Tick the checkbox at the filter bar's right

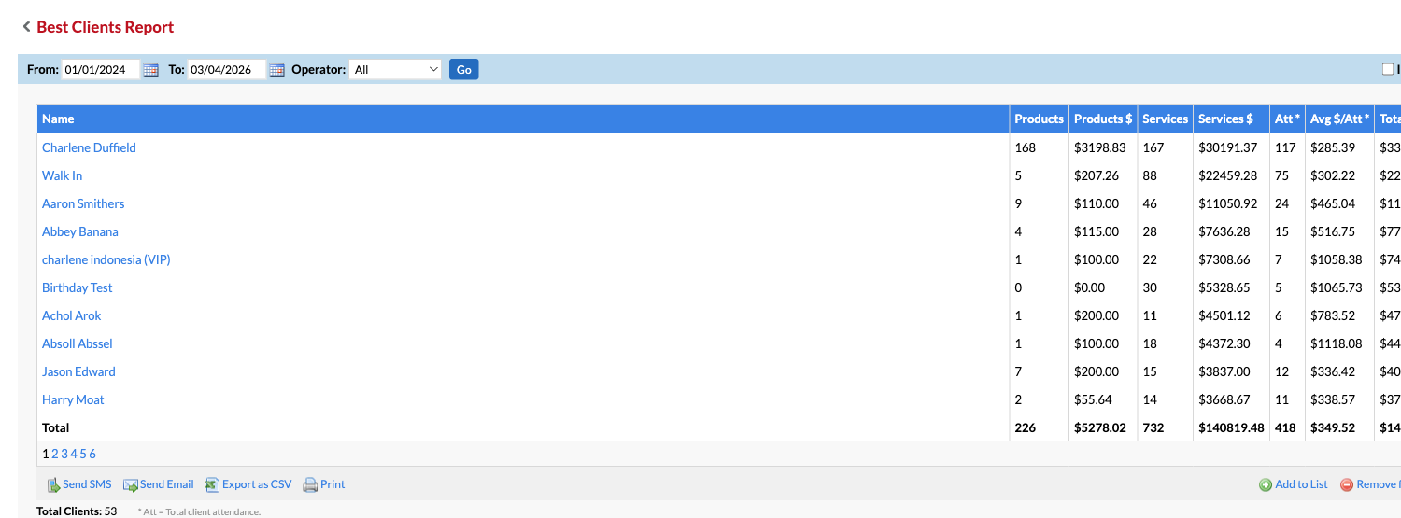pos(1388,69)
